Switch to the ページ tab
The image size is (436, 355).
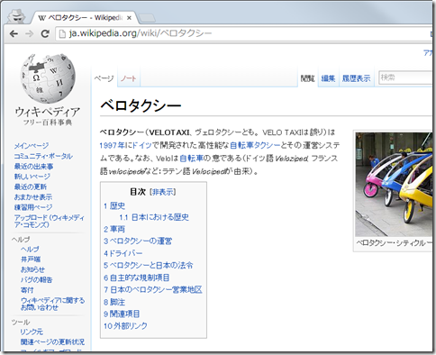(x=104, y=78)
